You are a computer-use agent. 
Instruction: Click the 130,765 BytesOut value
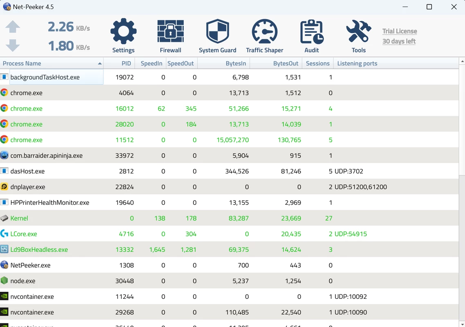(x=290, y=140)
